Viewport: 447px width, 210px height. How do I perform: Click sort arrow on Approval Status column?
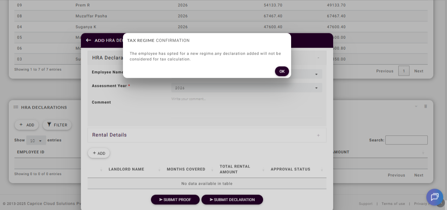click(x=322, y=170)
